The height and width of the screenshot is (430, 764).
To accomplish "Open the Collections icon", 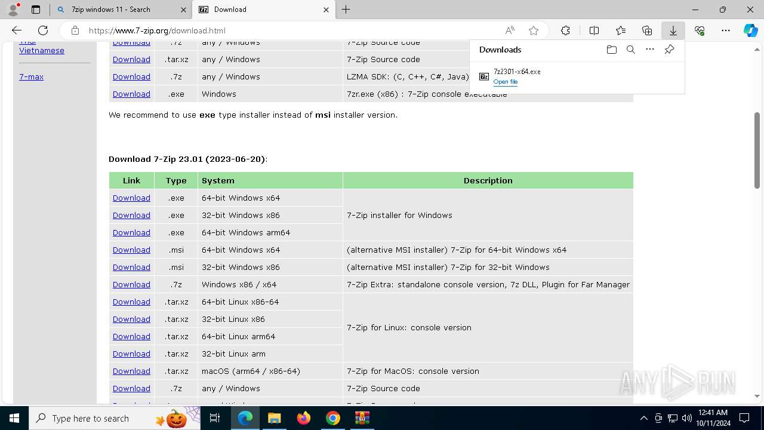I will coord(647,30).
